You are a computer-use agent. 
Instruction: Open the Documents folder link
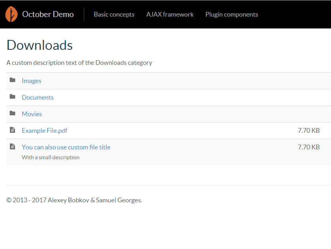[x=38, y=97]
